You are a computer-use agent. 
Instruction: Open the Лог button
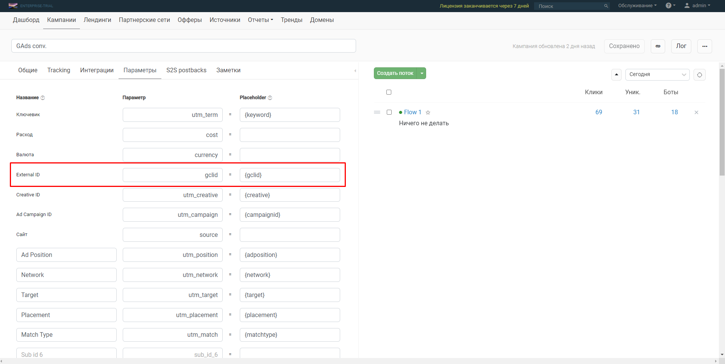pos(681,46)
